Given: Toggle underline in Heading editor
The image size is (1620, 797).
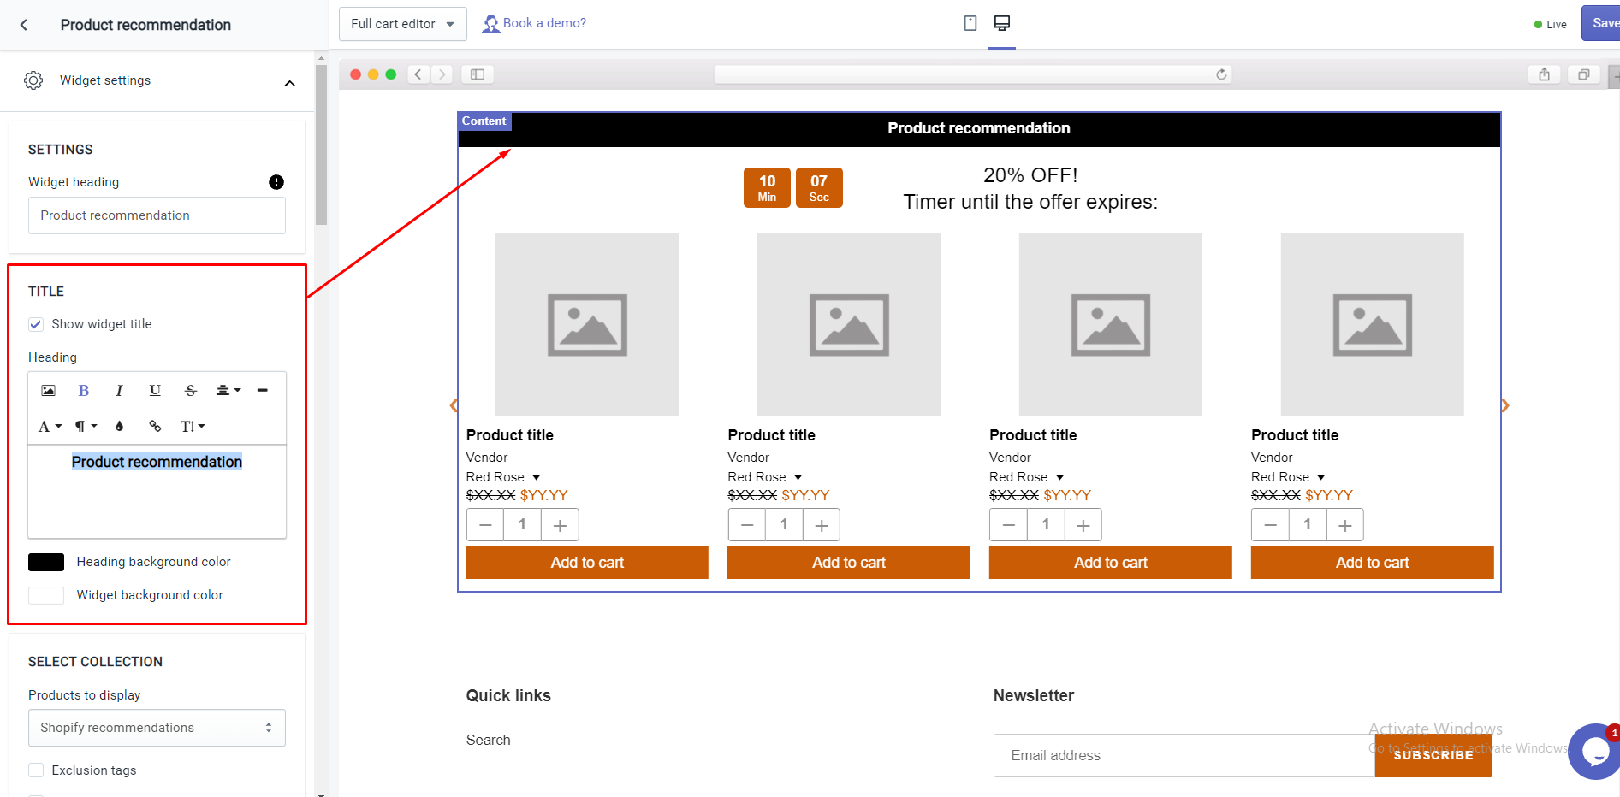Looking at the screenshot, I should tap(155, 391).
